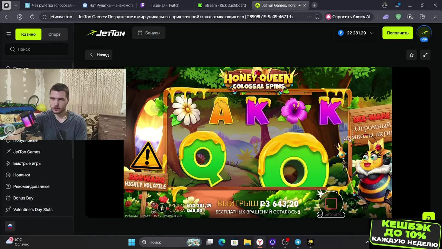Open Microsoft Edge from taskbar
442x249 pixels.
(222, 242)
